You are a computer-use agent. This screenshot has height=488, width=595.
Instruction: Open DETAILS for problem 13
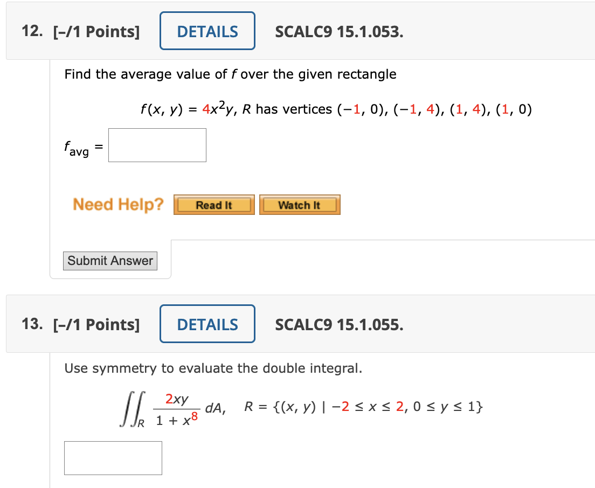click(207, 324)
